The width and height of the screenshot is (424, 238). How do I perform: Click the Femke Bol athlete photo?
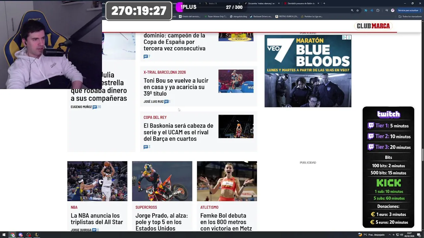(227, 181)
